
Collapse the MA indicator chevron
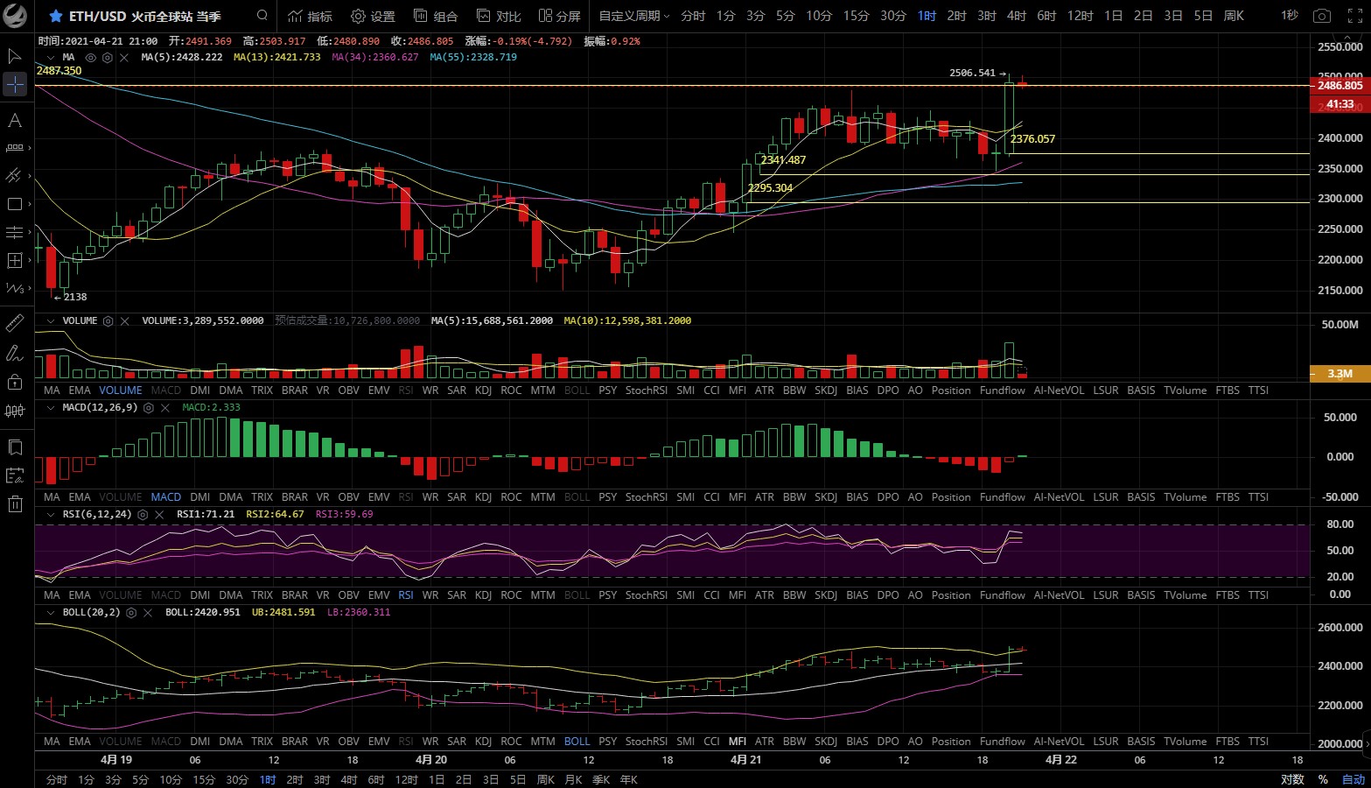pos(51,57)
